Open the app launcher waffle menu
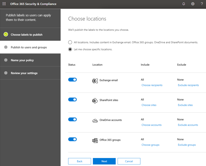 pos(4,4)
